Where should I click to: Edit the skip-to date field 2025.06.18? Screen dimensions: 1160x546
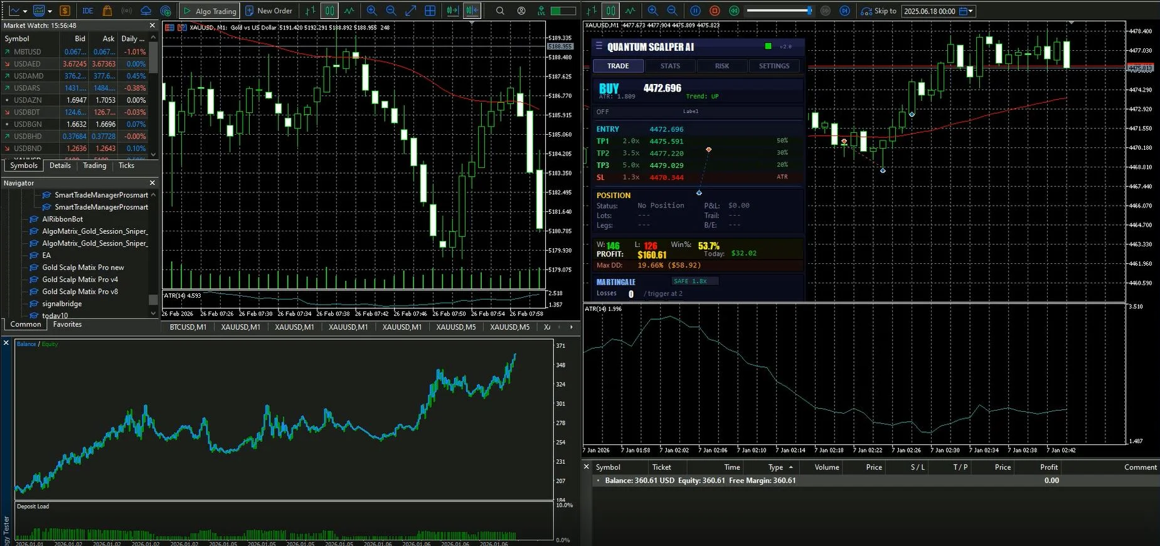click(x=930, y=11)
